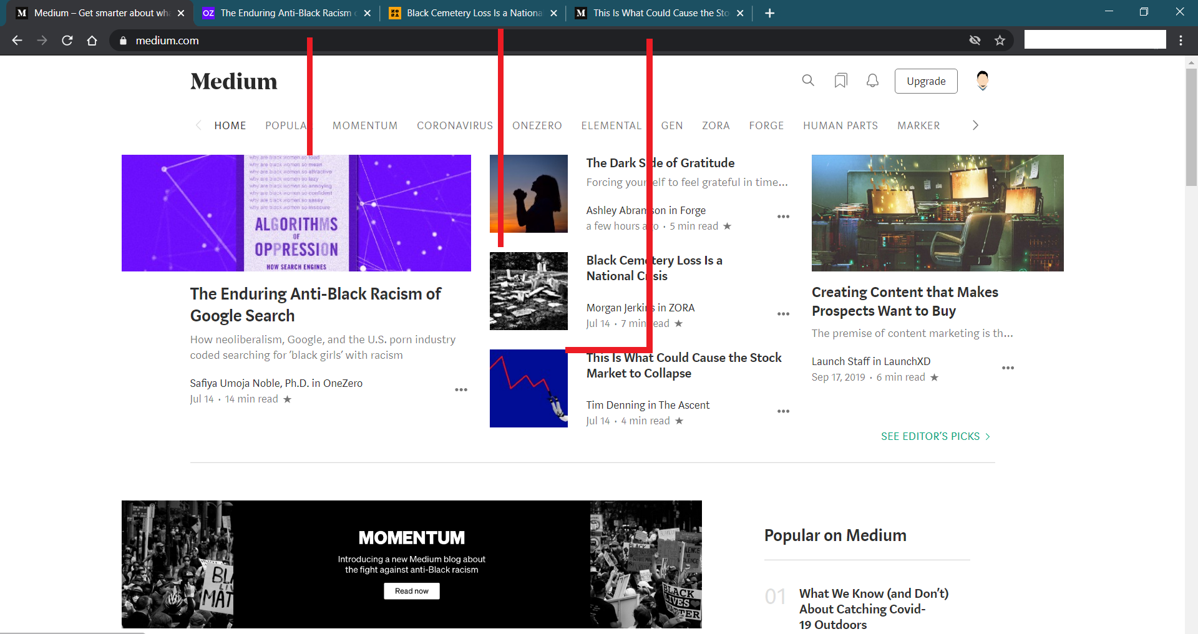Open more options for Creating Content article
Image resolution: width=1198 pixels, height=634 pixels.
point(1008,368)
